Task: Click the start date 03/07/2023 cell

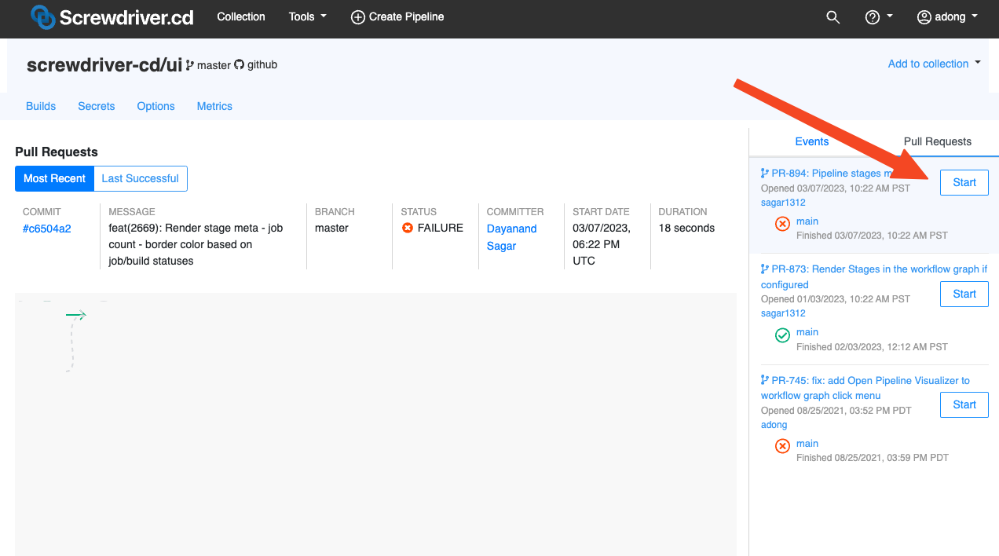Action: coord(602,244)
